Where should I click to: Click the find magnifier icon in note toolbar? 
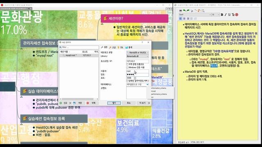click(x=203, y=11)
